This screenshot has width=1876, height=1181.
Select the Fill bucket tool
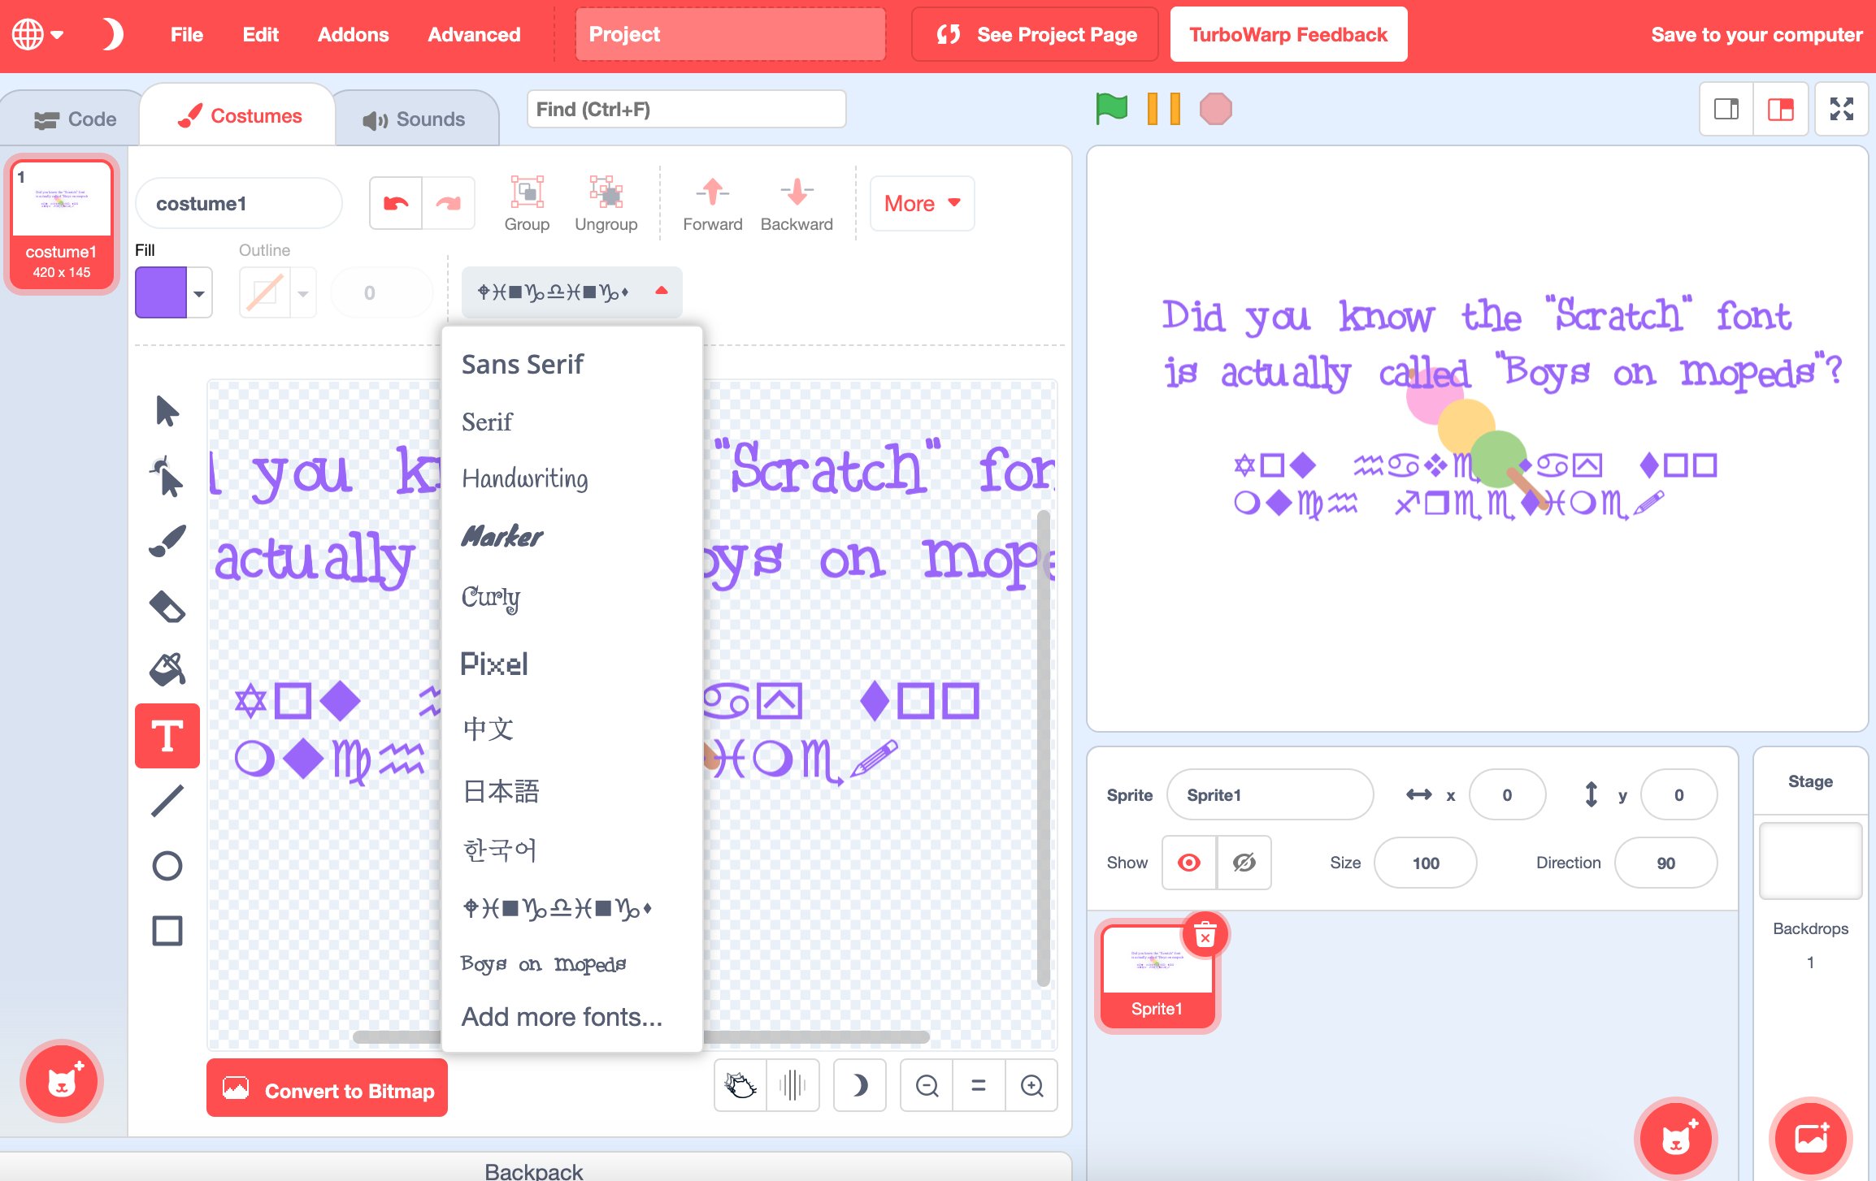coord(167,671)
